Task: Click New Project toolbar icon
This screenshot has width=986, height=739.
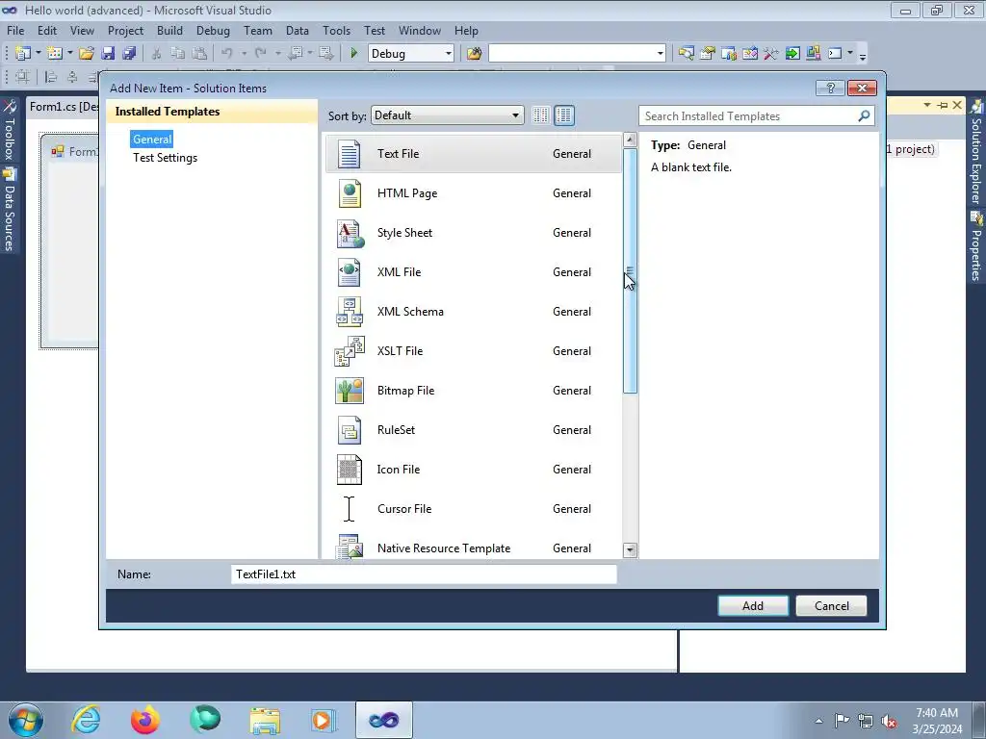Action: pos(23,54)
